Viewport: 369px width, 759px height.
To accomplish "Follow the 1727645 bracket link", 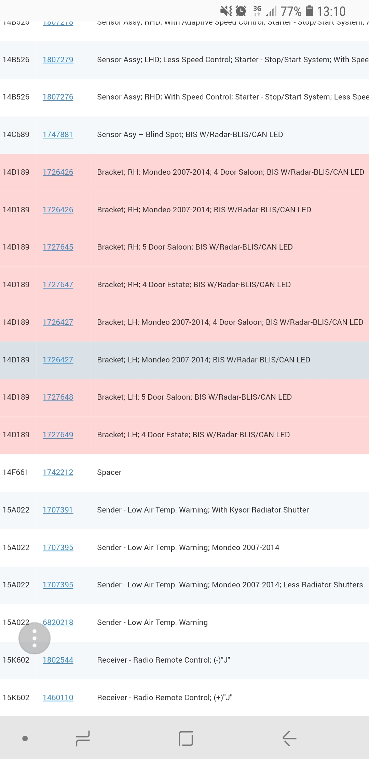I will pos(58,247).
